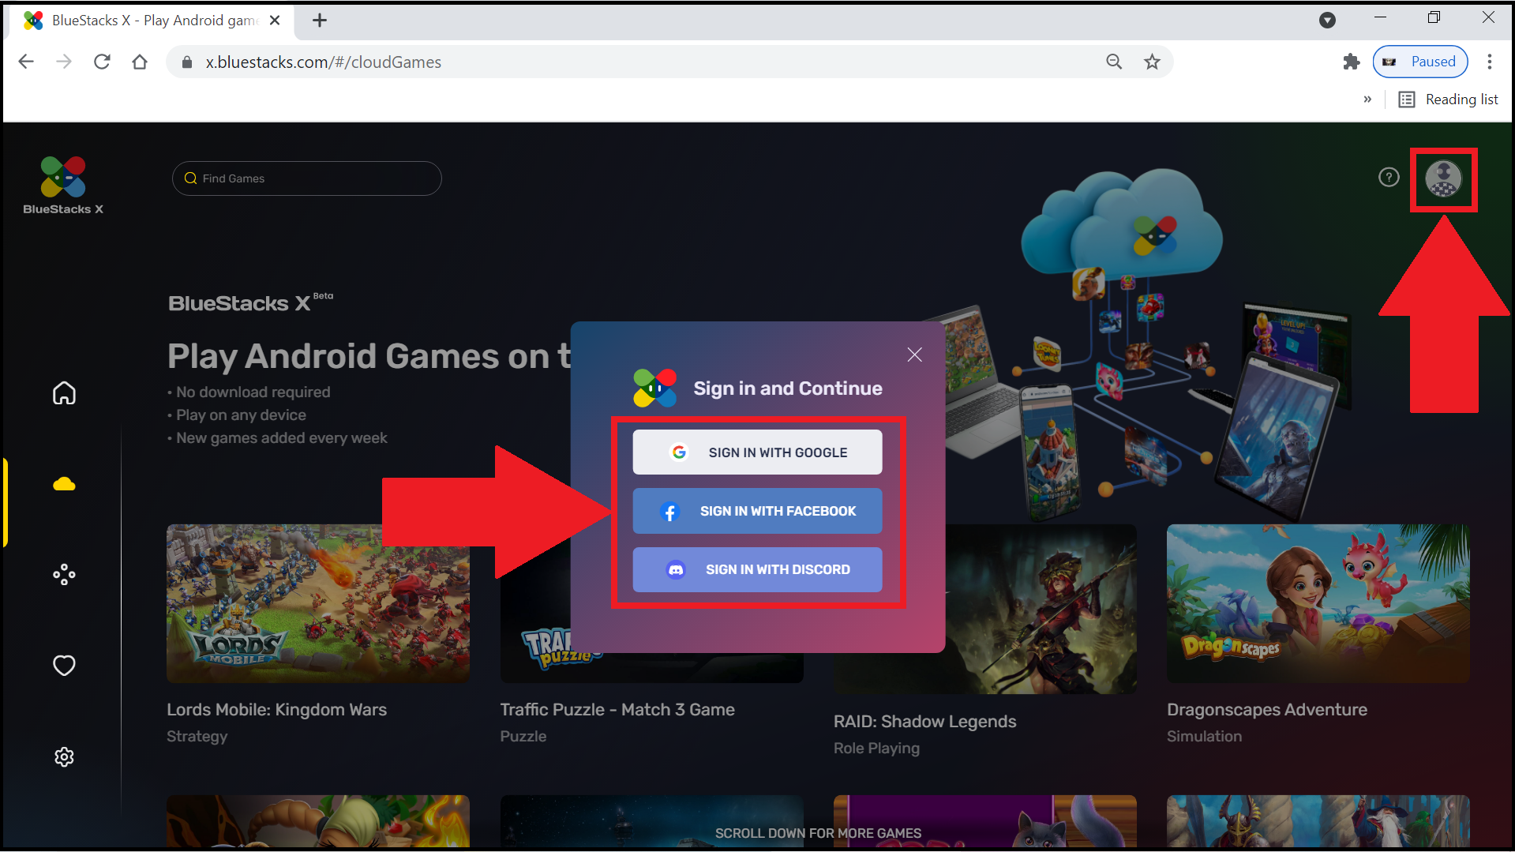Open a new browser tab
Image resolution: width=1515 pixels, height=852 pixels.
[x=319, y=21]
